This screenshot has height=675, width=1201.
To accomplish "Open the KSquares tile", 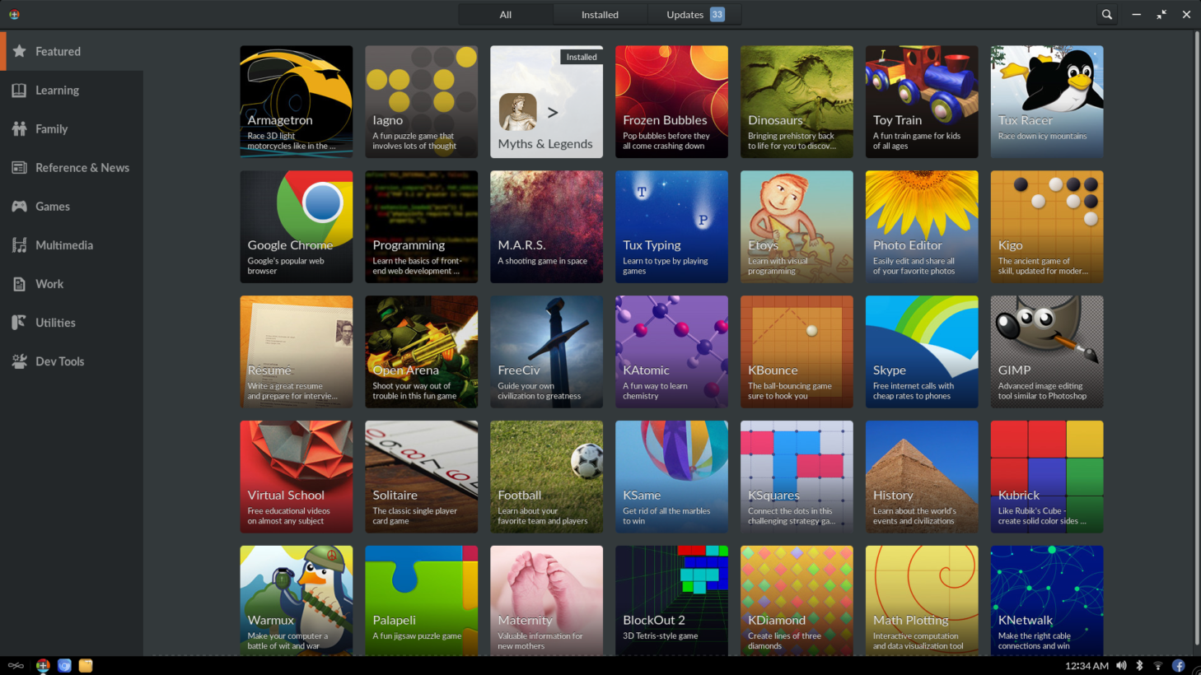I will (x=797, y=477).
